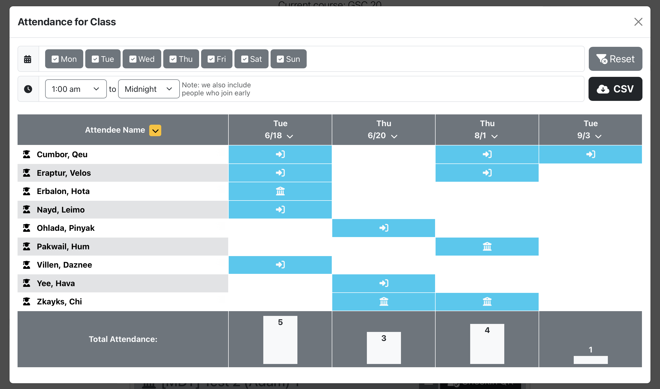This screenshot has height=389, width=660.
Task: Click the student icon next to Cumbor, Qeu
Action: 27,154
